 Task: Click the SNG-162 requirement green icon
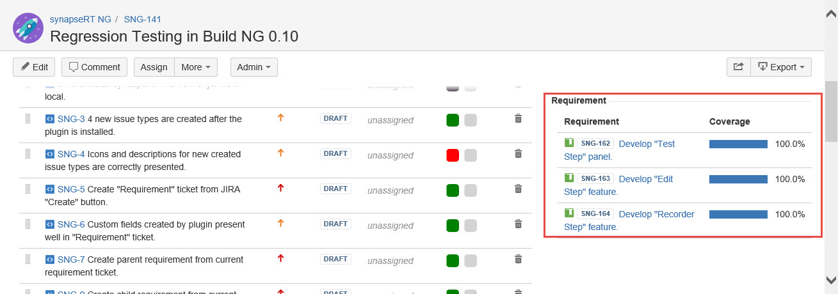click(568, 143)
